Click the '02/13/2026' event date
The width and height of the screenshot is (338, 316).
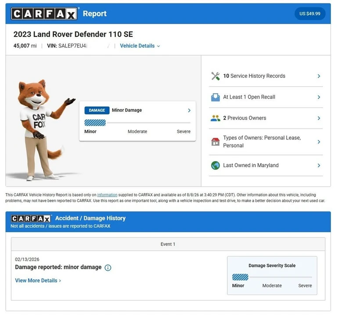[27, 259]
